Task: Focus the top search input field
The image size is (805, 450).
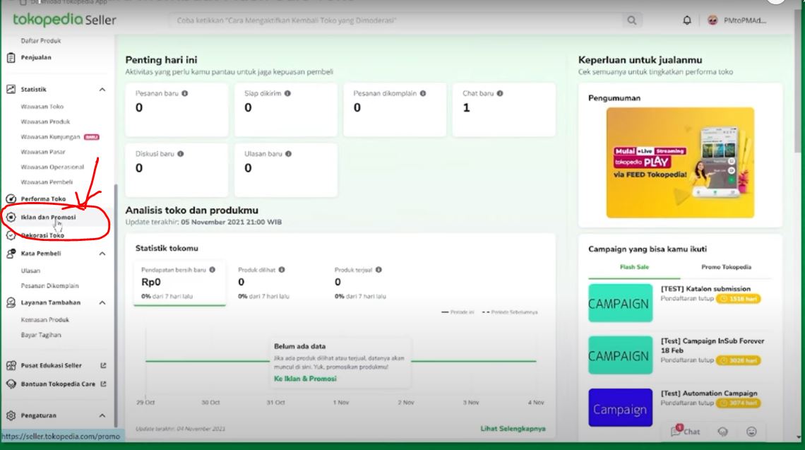Action: (395, 20)
